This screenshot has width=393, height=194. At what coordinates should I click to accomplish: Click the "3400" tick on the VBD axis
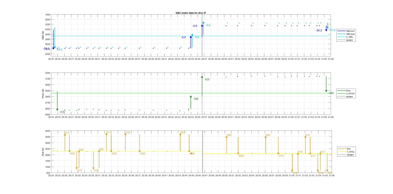click(48, 54)
